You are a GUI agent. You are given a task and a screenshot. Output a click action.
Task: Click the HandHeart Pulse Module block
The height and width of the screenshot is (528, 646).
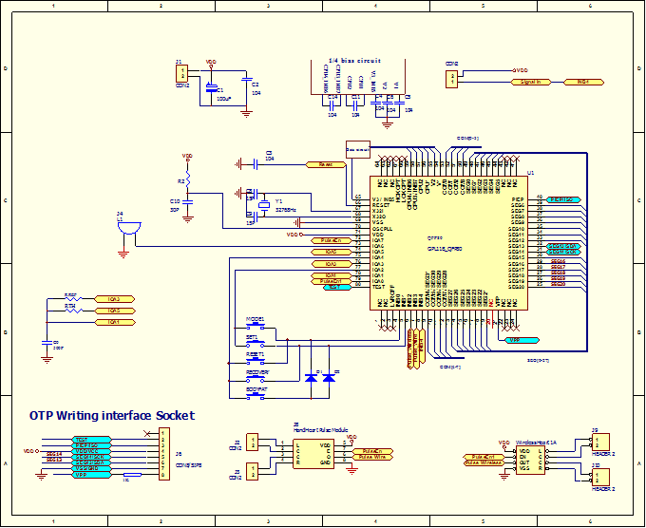pyautogui.click(x=312, y=454)
